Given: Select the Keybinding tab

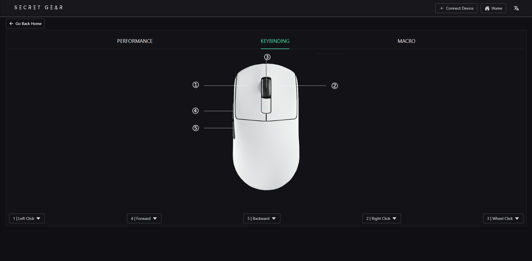Looking at the screenshot, I should click(x=275, y=41).
